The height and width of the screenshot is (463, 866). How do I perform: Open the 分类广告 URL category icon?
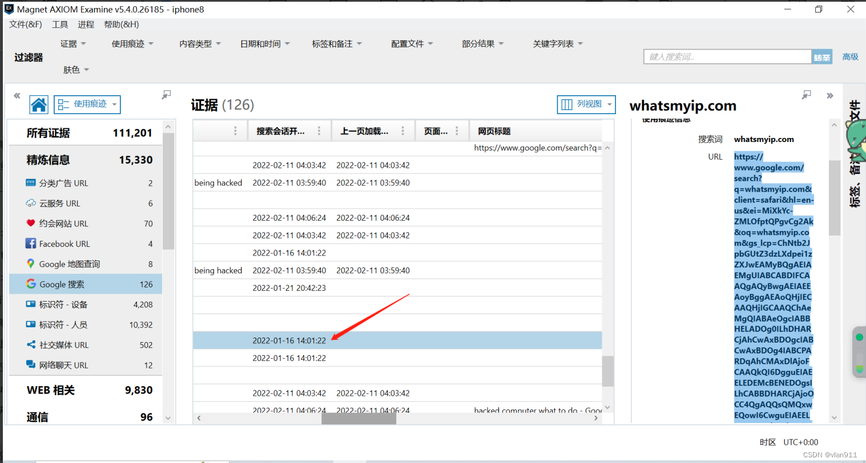[31, 183]
